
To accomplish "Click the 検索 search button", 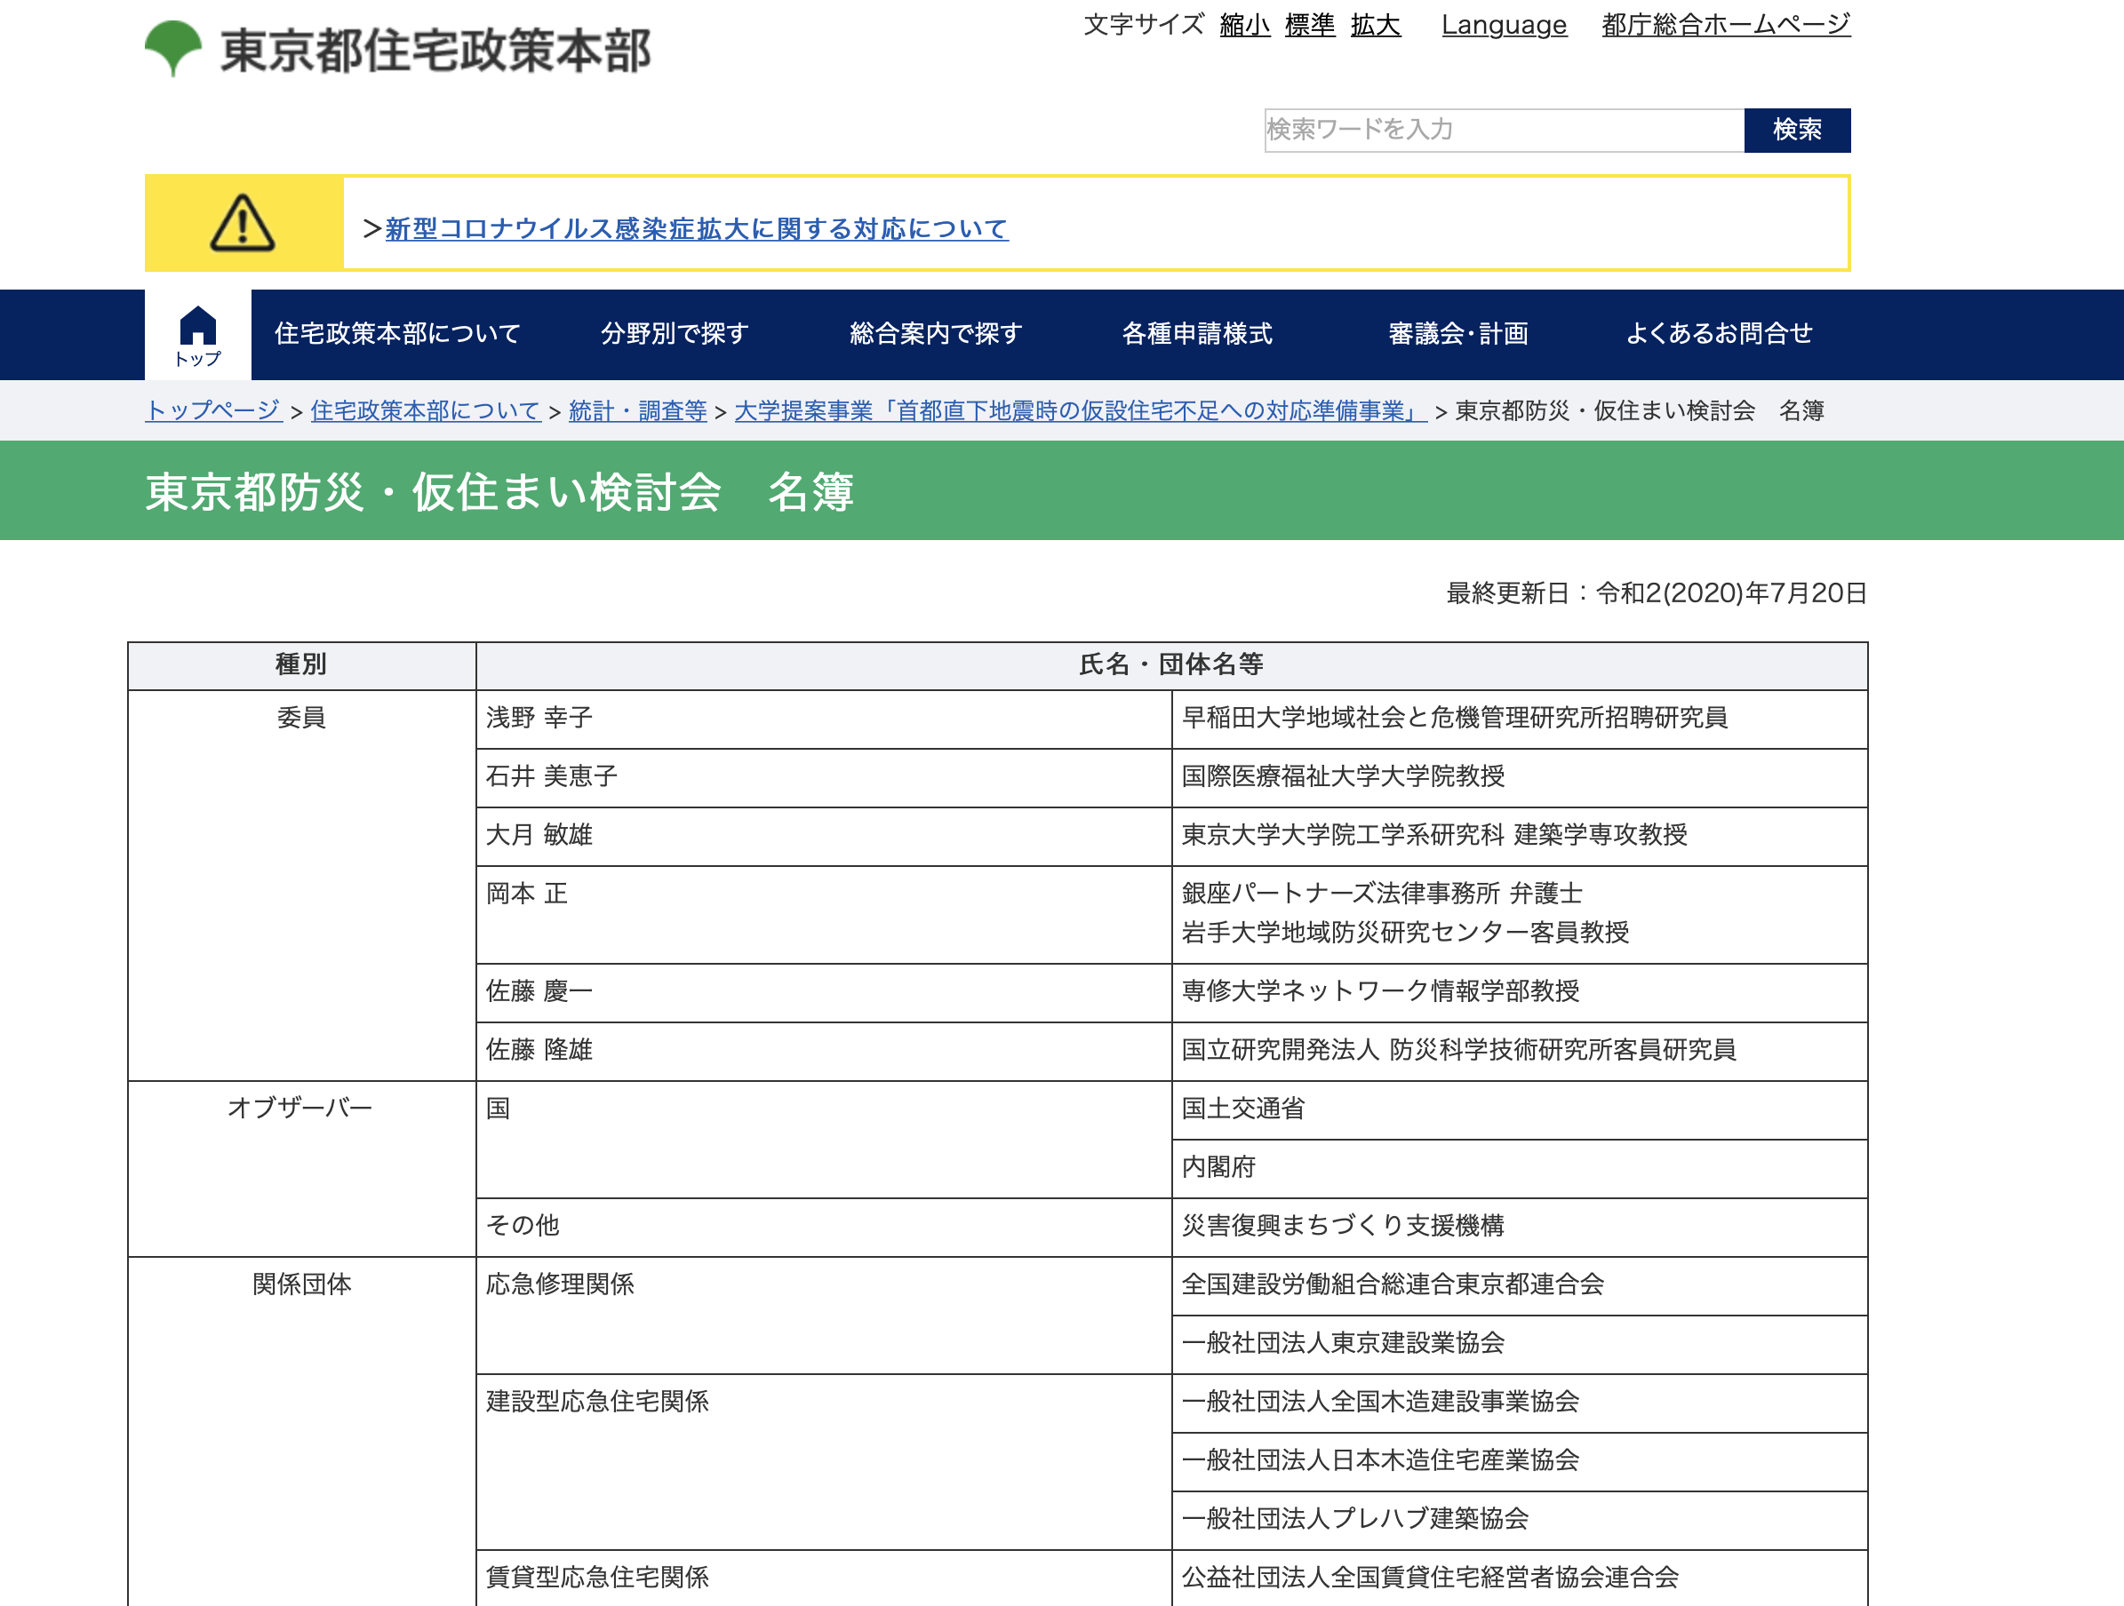I will pos(1797,130).
